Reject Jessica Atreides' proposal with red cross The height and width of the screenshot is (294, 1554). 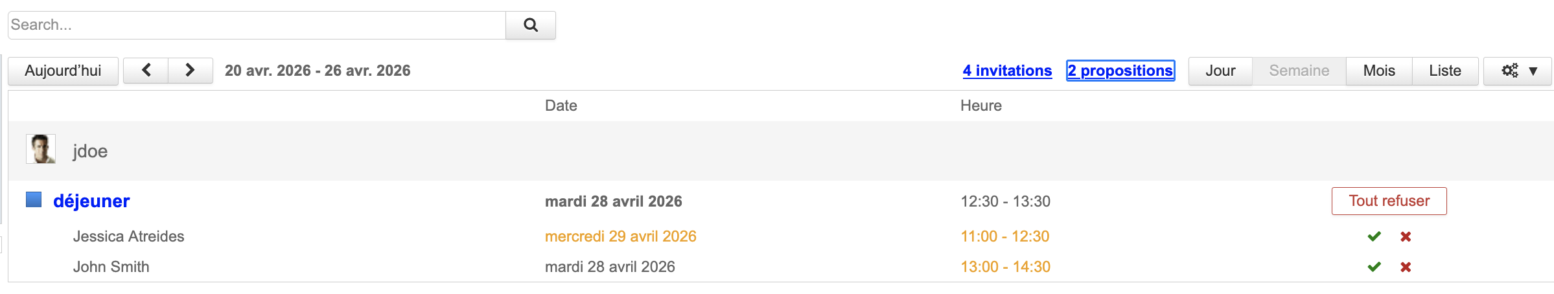[x=1406, y=236]
